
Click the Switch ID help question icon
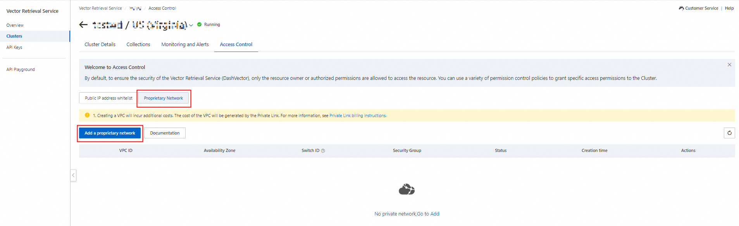tap(323, 151)
